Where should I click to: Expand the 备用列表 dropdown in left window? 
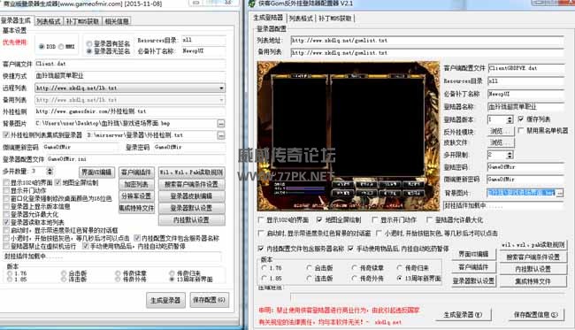221,100
